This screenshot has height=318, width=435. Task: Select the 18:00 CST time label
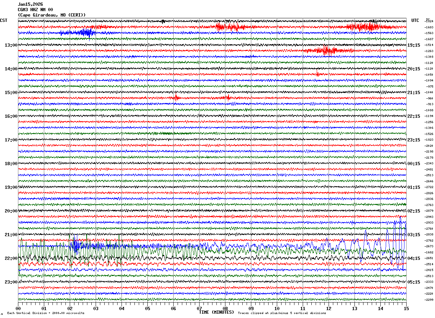(x=11, y=164)
